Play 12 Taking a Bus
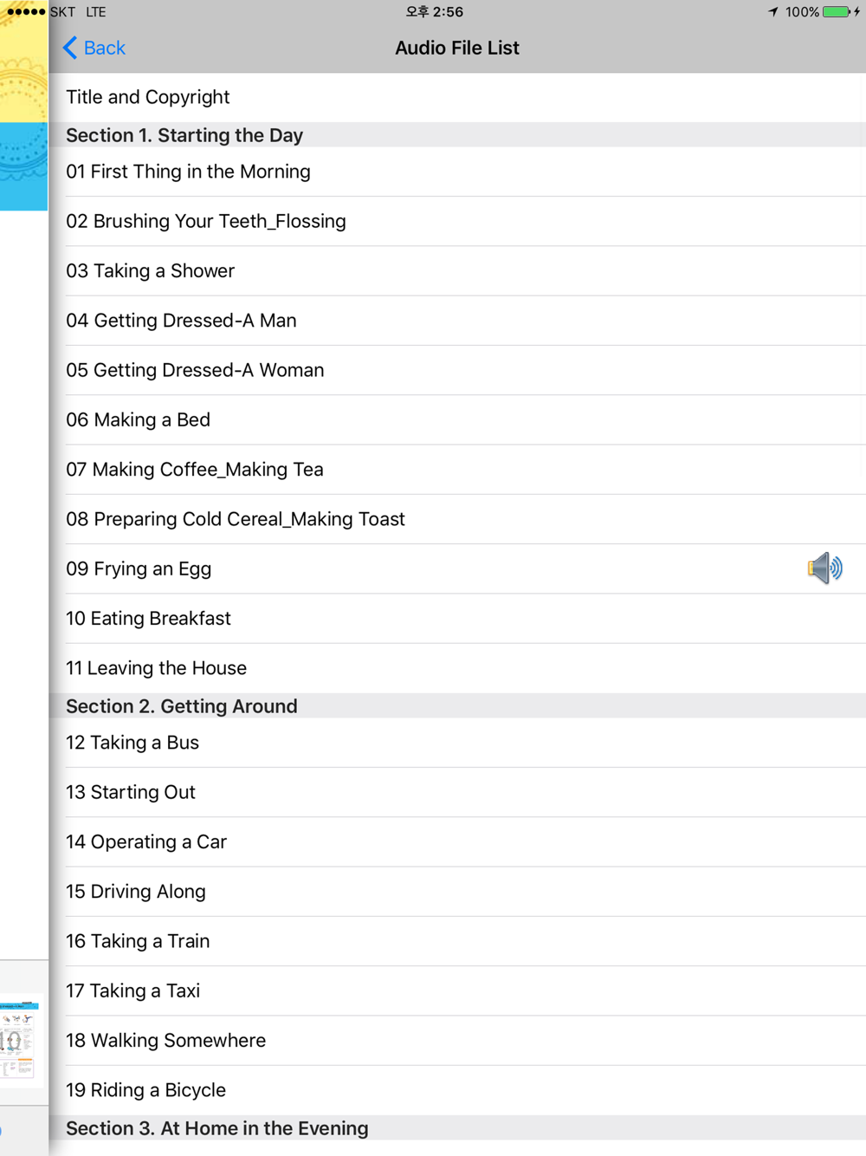This screenshot has width=866, height=1156. click(x=457, y=743)
